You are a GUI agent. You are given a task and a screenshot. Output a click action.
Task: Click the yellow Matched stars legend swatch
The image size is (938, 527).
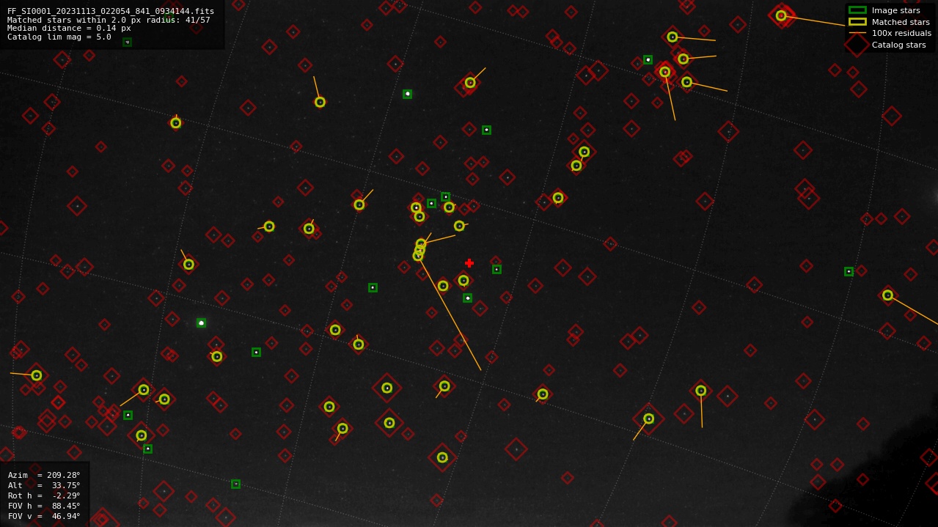[x=857, y=22]
